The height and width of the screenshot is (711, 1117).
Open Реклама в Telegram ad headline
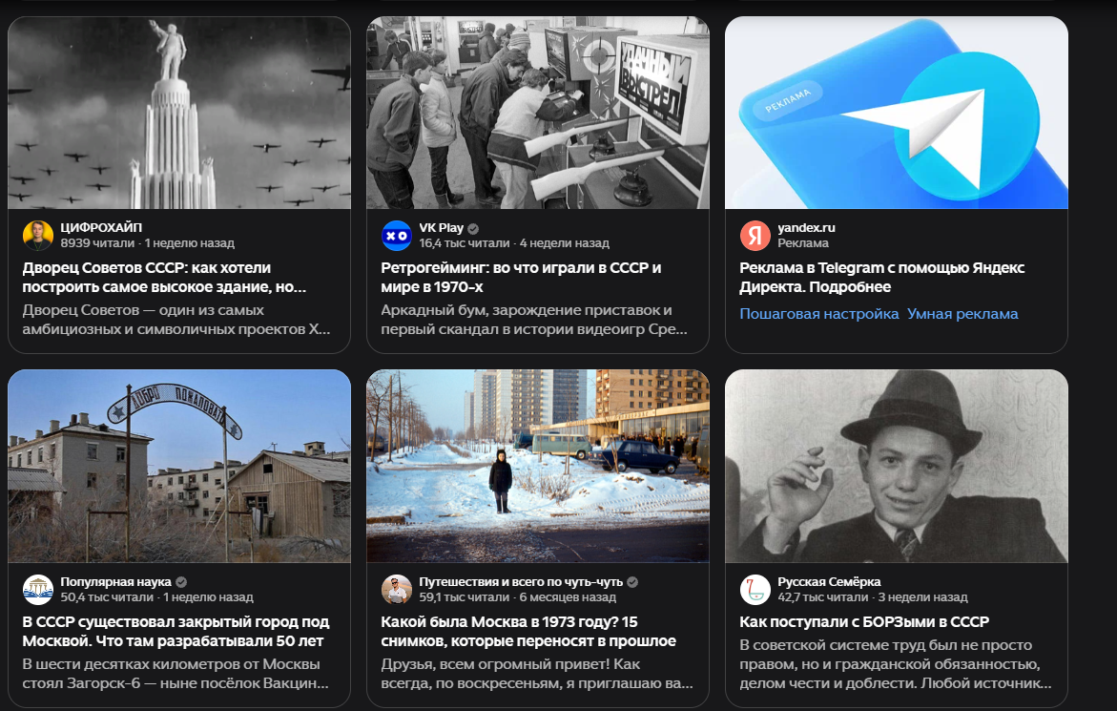(x=882, y=277)
